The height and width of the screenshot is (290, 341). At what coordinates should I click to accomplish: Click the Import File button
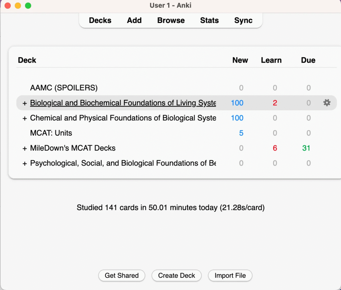(230, 275)
